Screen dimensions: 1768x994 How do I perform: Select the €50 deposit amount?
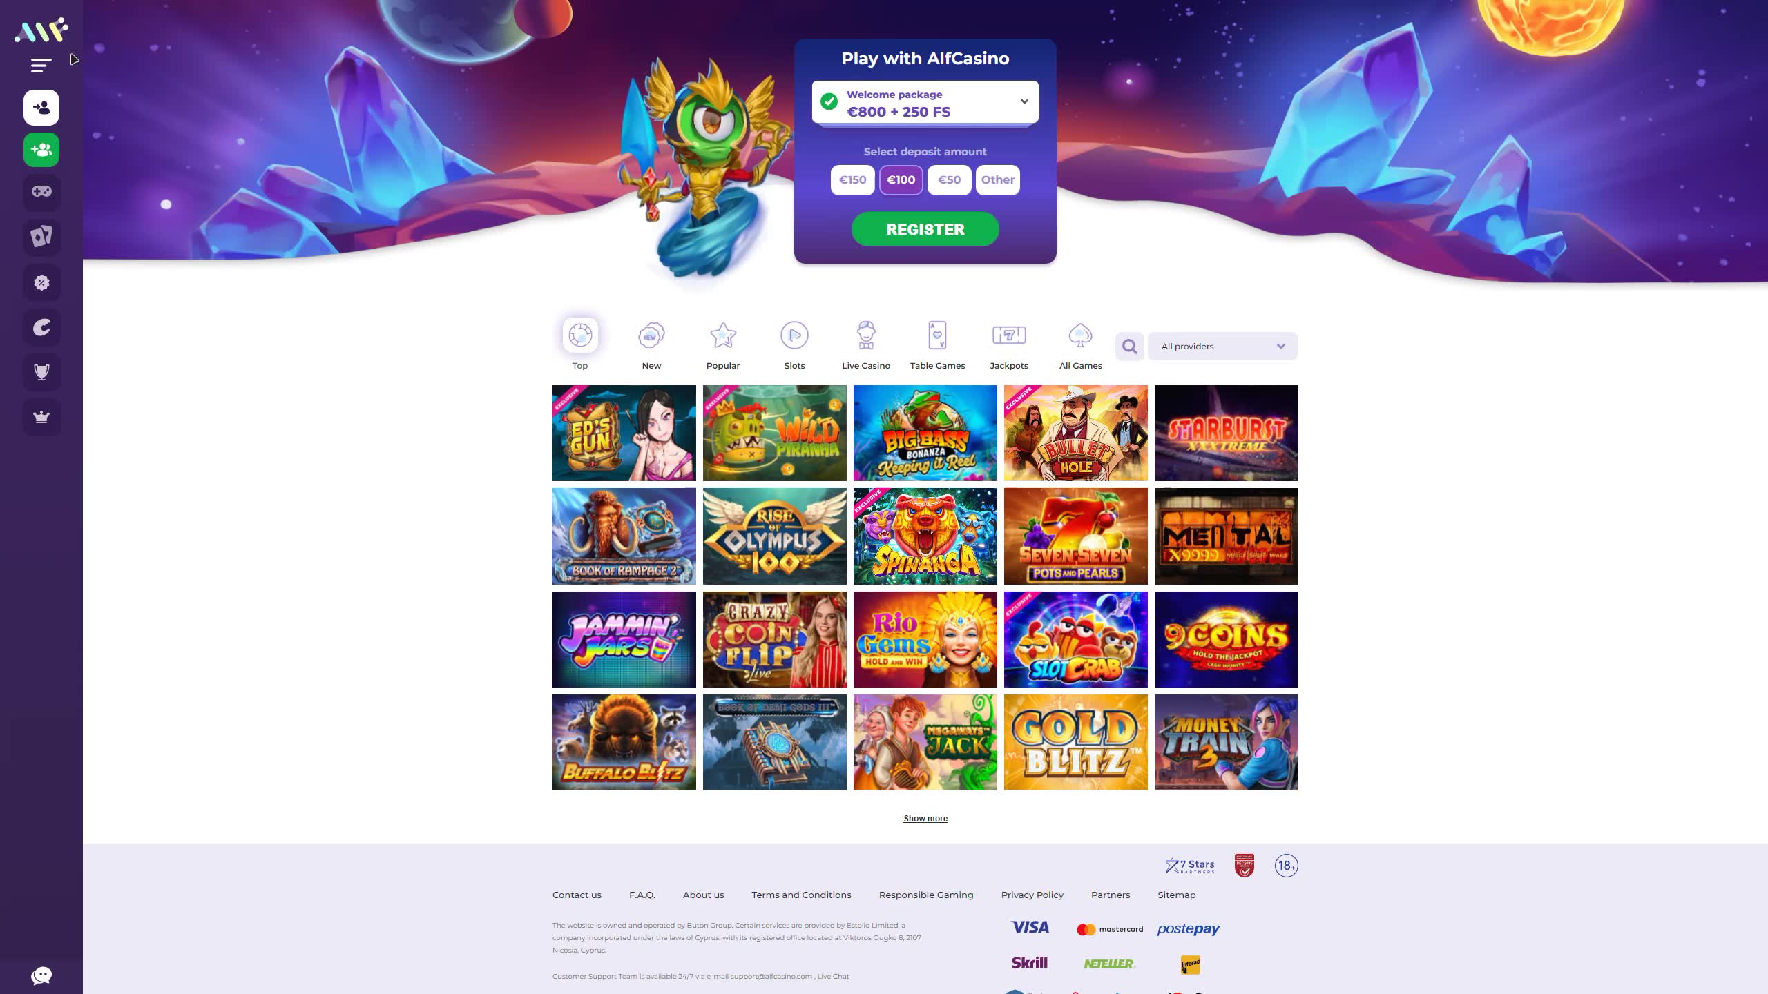click(949, 180)
